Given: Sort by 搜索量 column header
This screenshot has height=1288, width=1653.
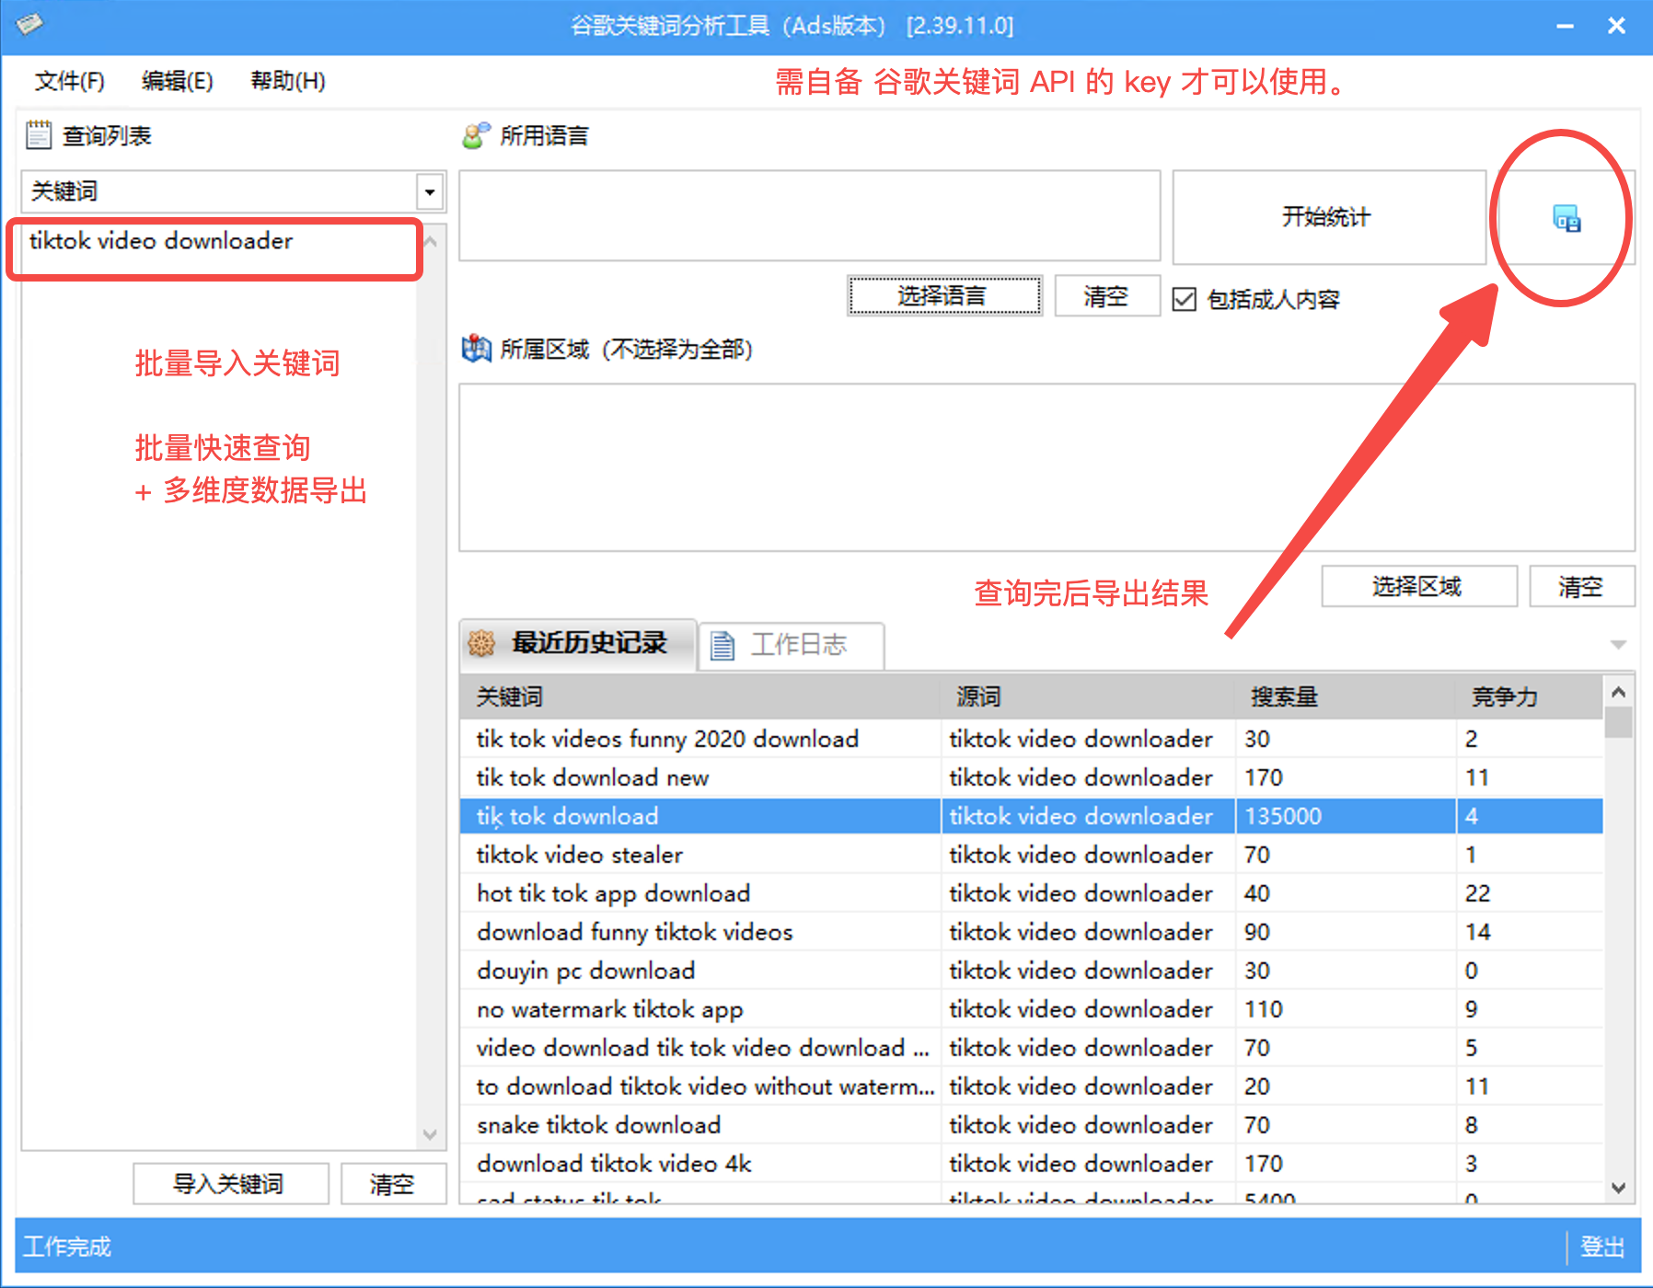Looking at the screenshot, I should pyautogui.click(x=1345, y=696).
